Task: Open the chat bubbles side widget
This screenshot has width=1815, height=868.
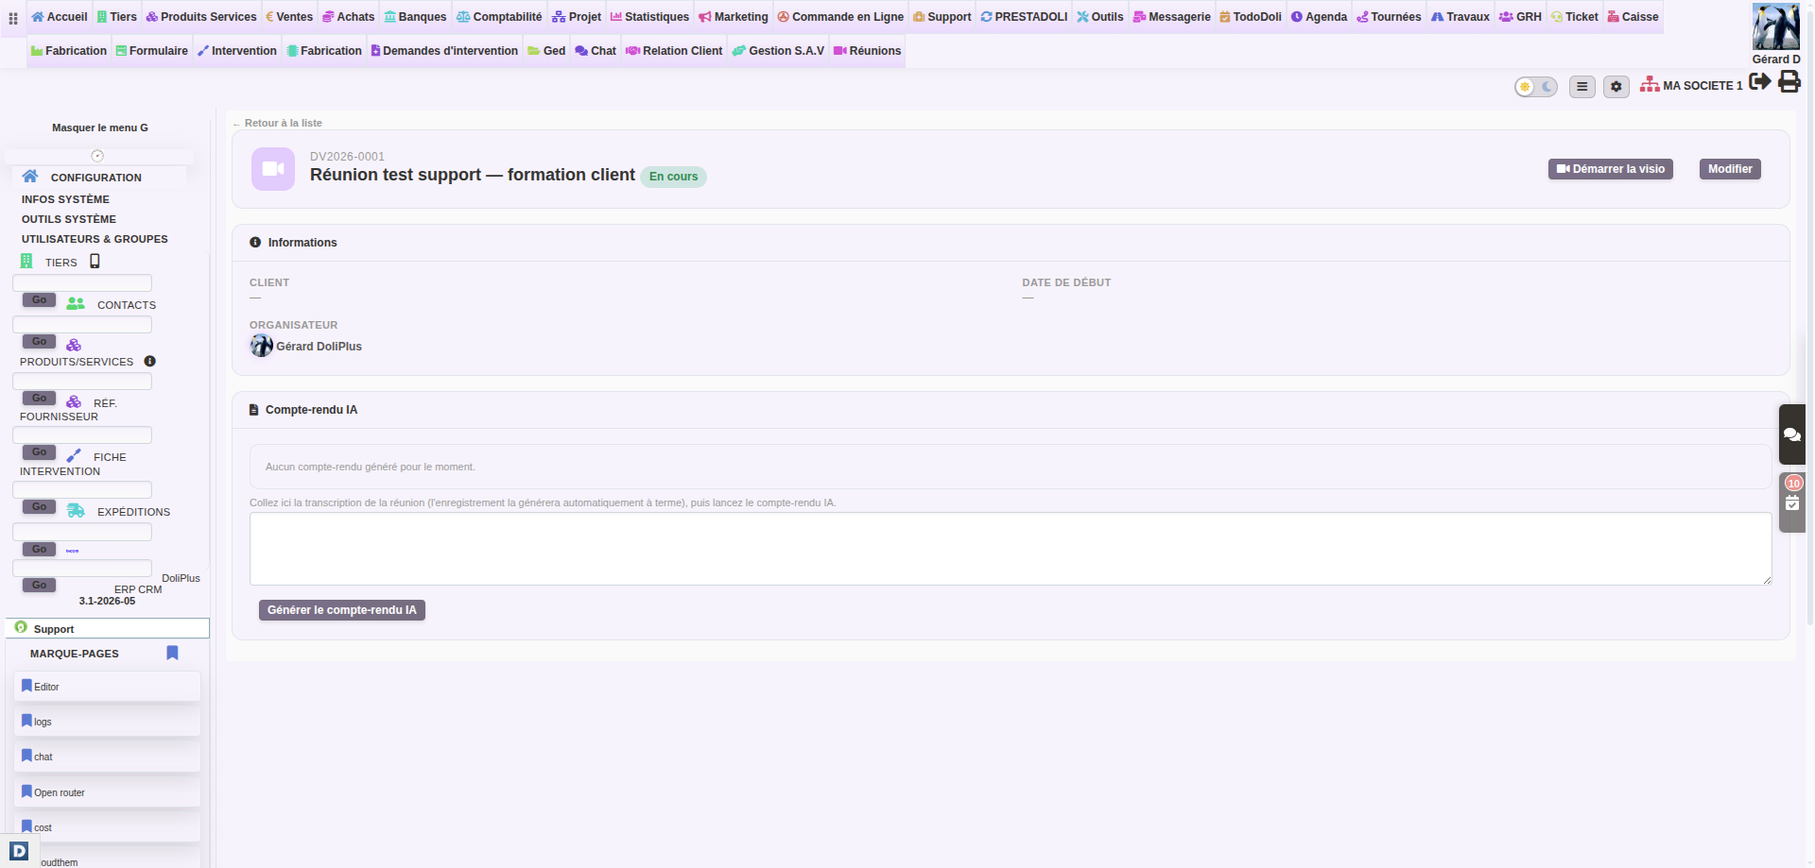Action: point(1792,434)
